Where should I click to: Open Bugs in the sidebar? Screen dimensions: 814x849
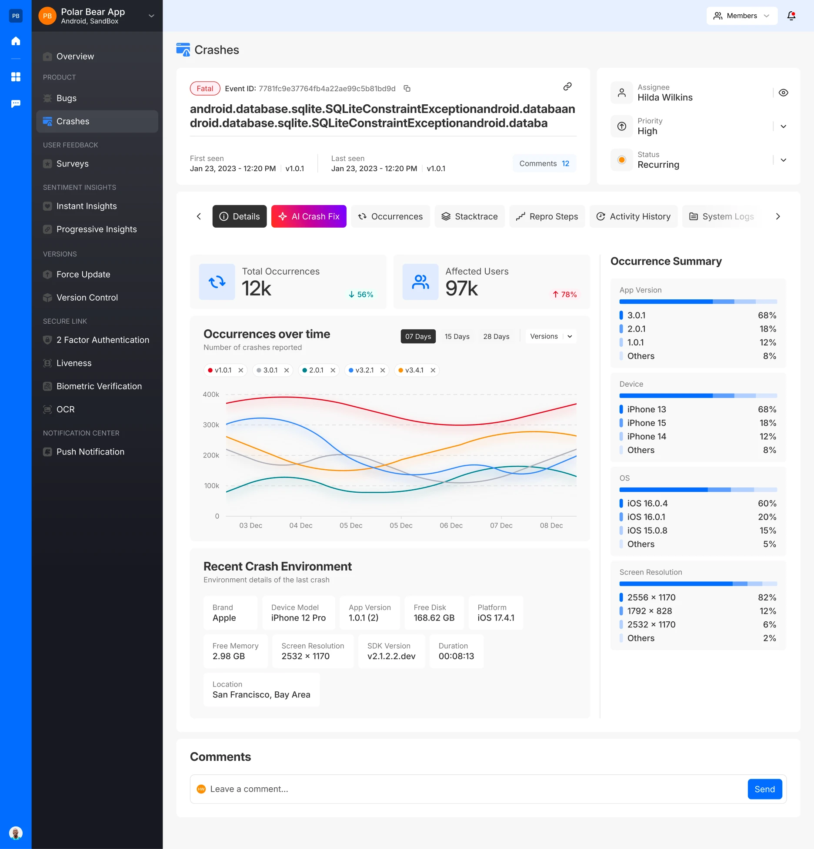click(x=67, y=98)
